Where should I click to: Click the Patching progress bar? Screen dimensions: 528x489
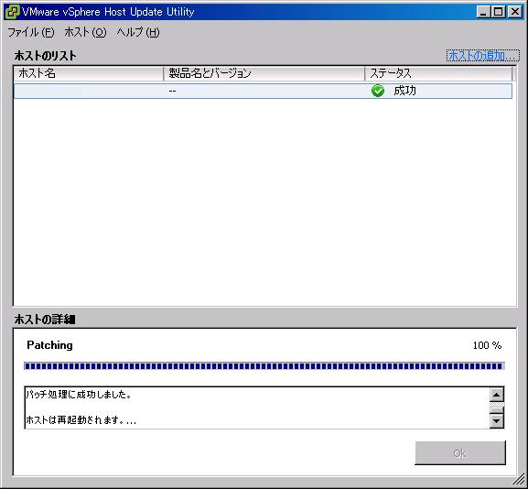point(264,366)
